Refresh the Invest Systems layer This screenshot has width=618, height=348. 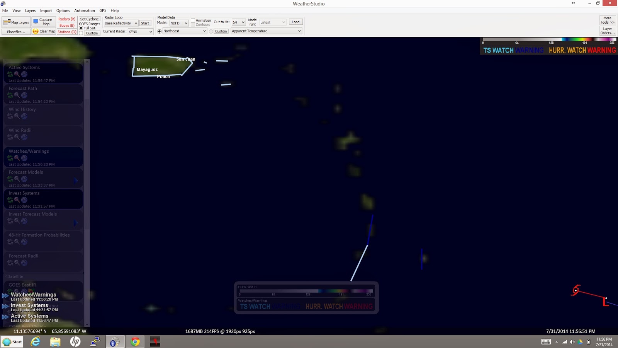(10, 200)
